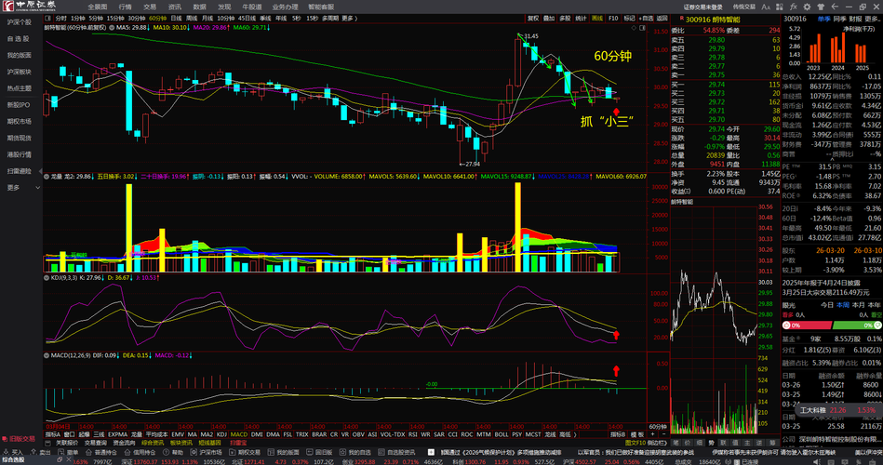Toggle the 叠加 overlay button
The width and height of the screenshot is (883, 465).
[x=549, y=19]
